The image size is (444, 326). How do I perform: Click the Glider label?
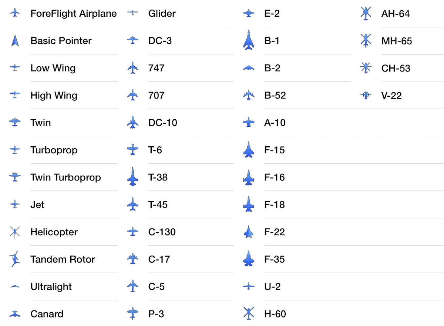(x=162, y=13)
